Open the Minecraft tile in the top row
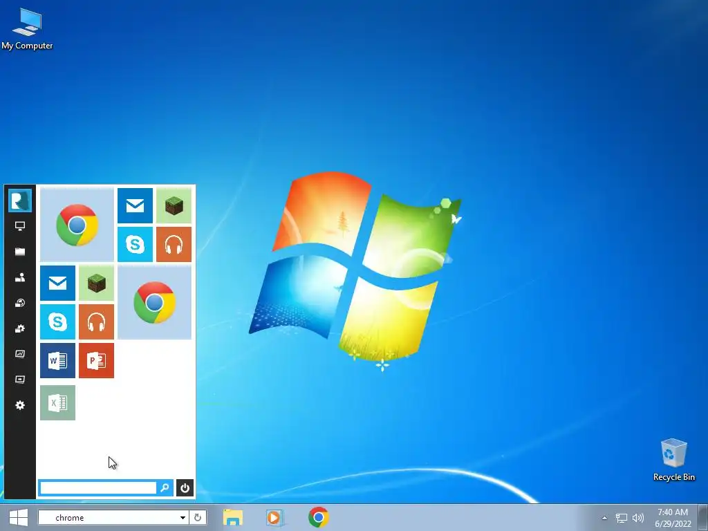Screen dimensions: 708x531 click(x=174, y=205)
